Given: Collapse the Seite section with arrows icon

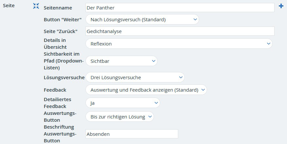Looking at the screenshot, I should tap(36, 6).
